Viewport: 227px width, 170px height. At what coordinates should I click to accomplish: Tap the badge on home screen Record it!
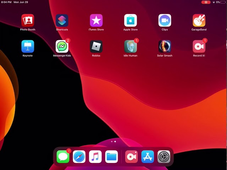(x=205, y=40)
